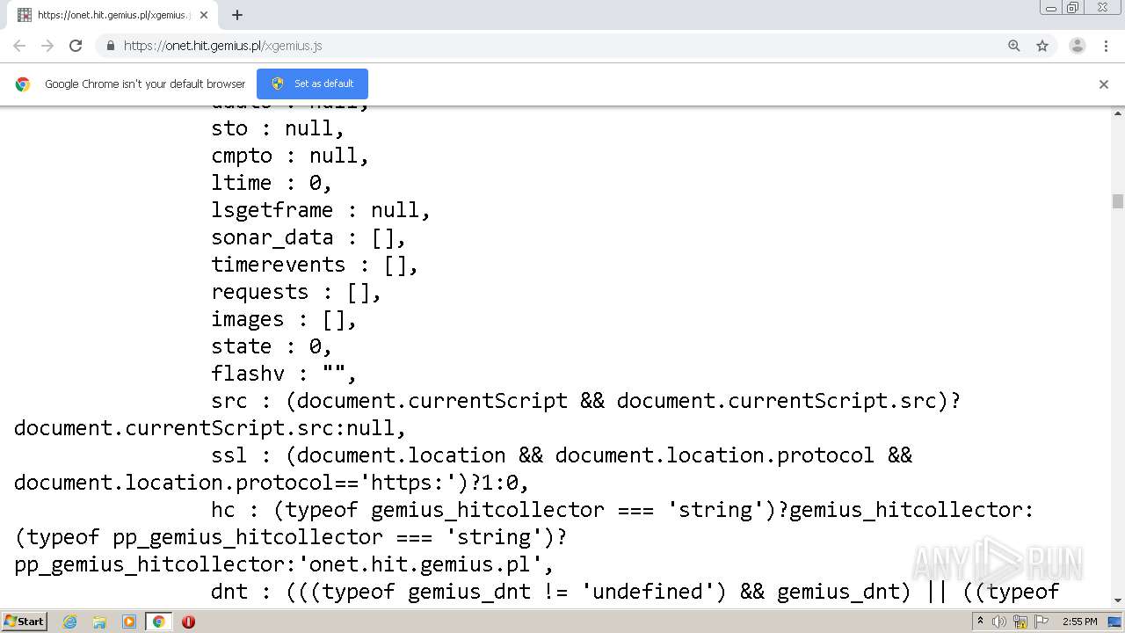
Task: Open network status in the tray
Action: coord(1020,622)
